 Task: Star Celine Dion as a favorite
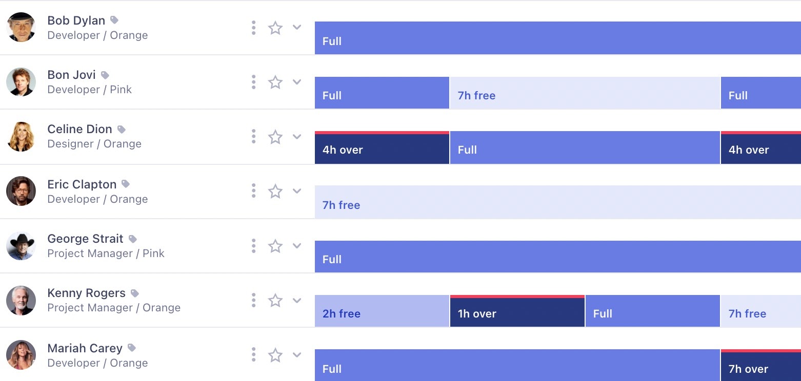coord(275,137)
